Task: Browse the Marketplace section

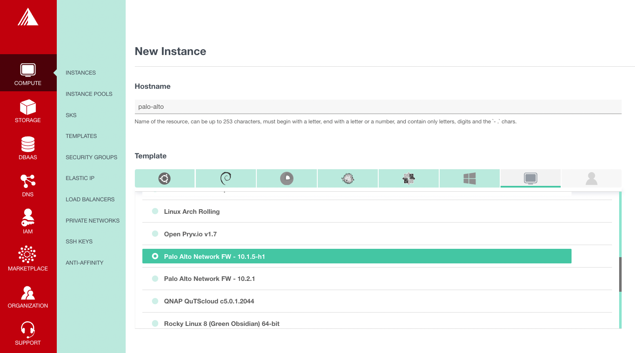Action: [28, 258]
